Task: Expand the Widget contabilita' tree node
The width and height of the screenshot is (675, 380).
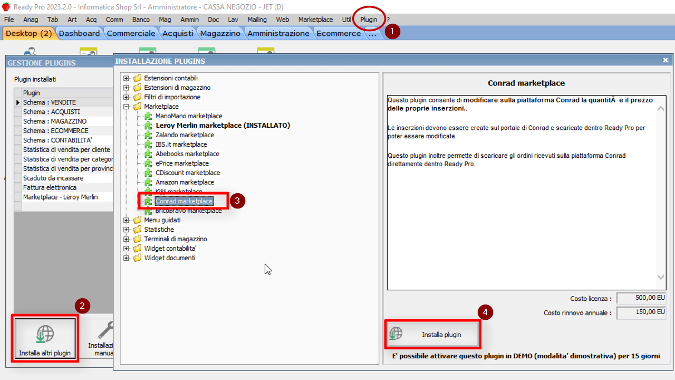Action: 127,249
